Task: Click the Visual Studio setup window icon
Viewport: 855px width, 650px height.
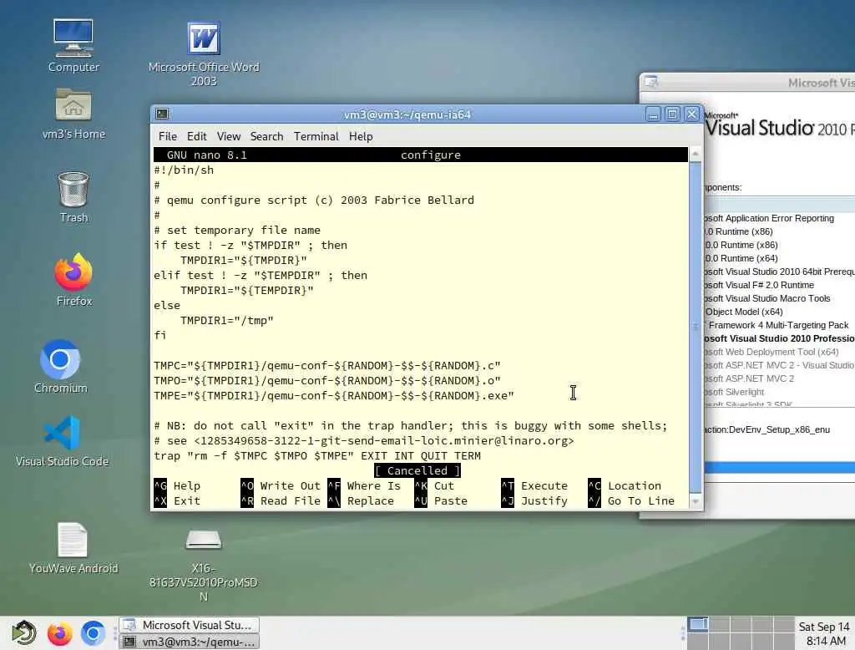Action: tap(651, 82)
